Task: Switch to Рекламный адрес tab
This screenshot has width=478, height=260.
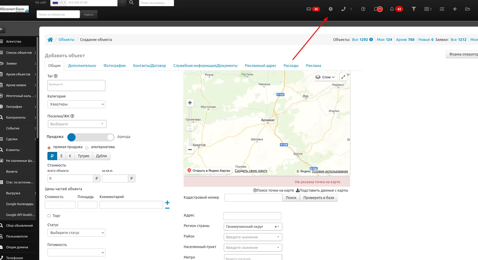Action: 260,66
